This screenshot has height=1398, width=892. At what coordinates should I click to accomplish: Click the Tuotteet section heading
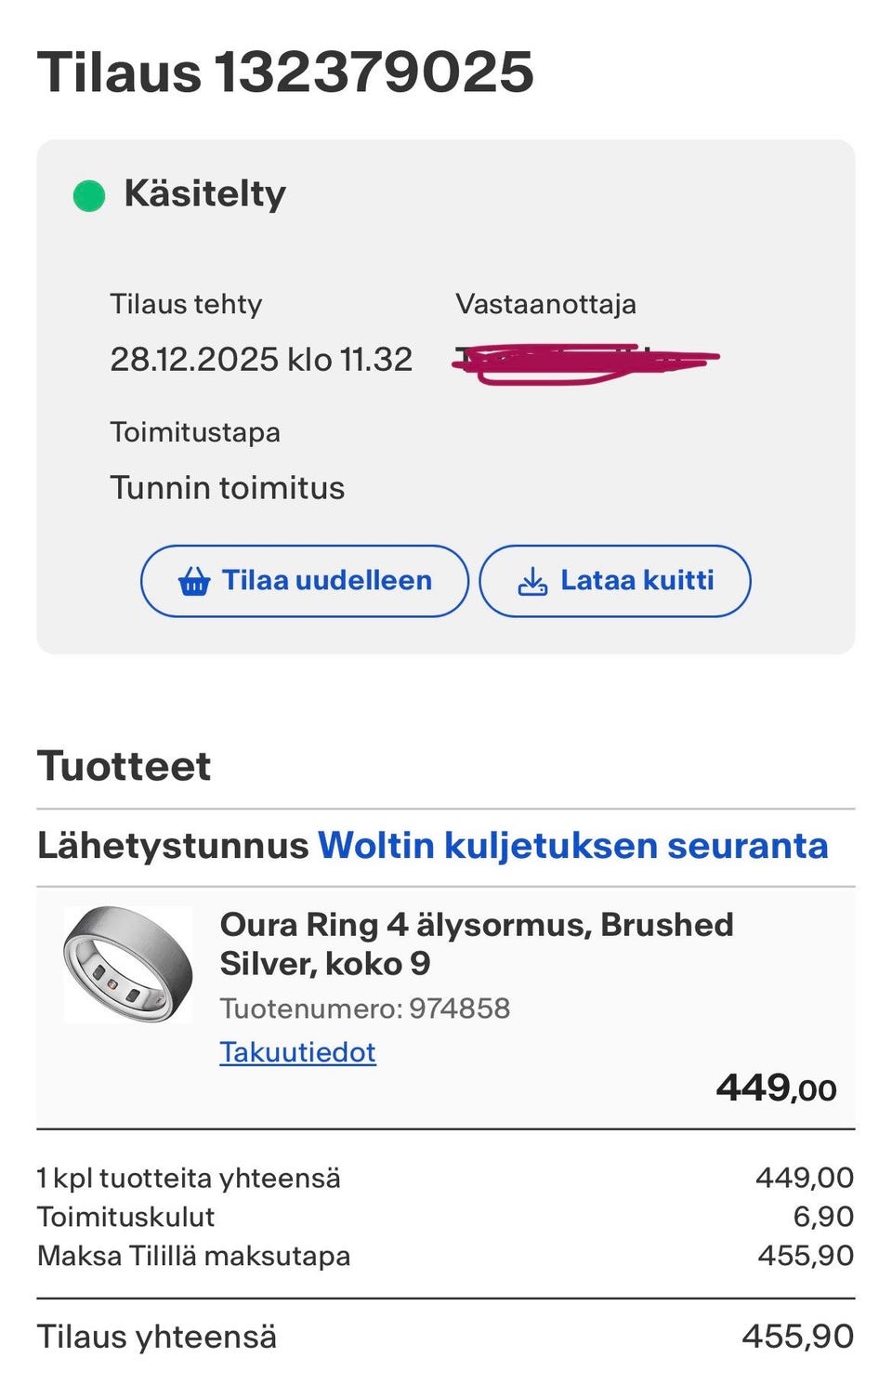point(124,766)
